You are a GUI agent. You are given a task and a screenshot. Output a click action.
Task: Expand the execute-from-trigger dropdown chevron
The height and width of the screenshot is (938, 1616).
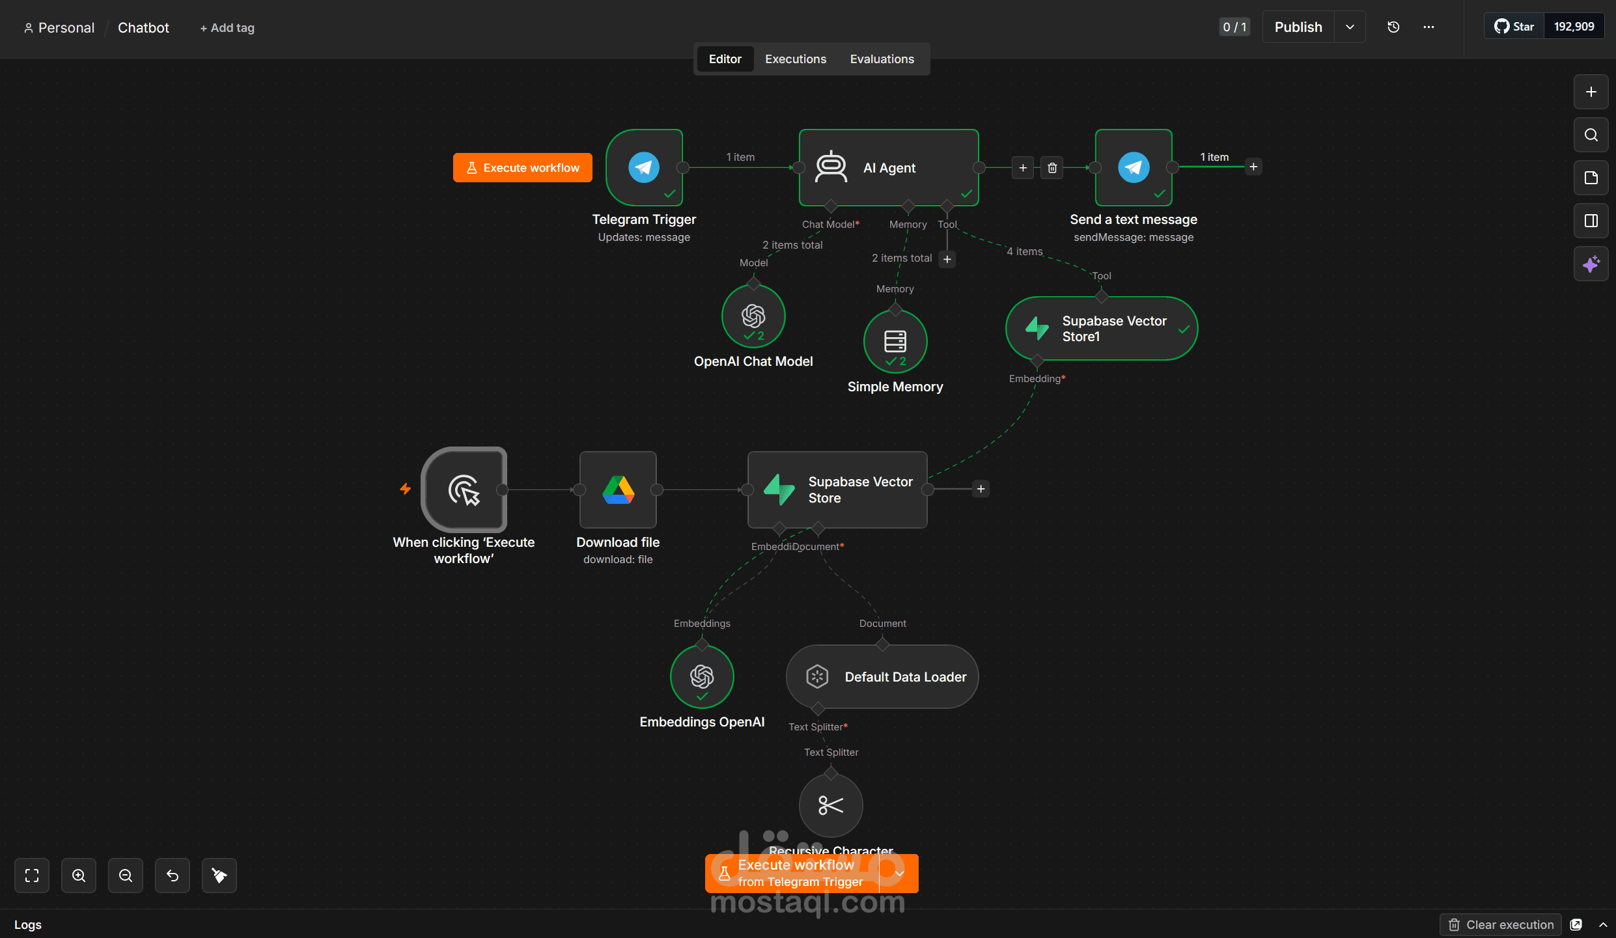pyautogui.click(x=899, y=874)
